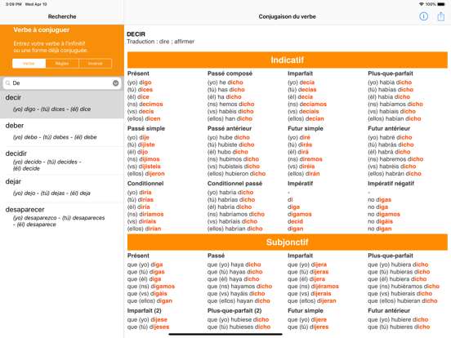This screenshot has width=451, height=338.
Task: Click 'que (ellos) hubieran dicho'
Action: 403,300
